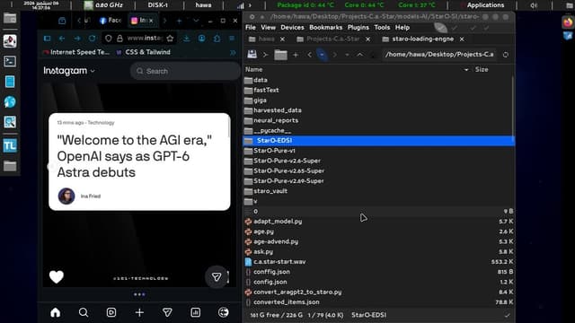Open the Name column sort dropdown arrow
The image size is (575, 323).
point(466,70)
